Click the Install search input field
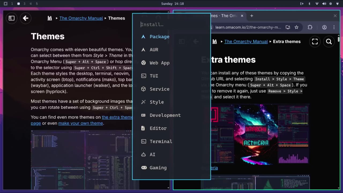Screen dimensions: 343x193 coord(171,25)
